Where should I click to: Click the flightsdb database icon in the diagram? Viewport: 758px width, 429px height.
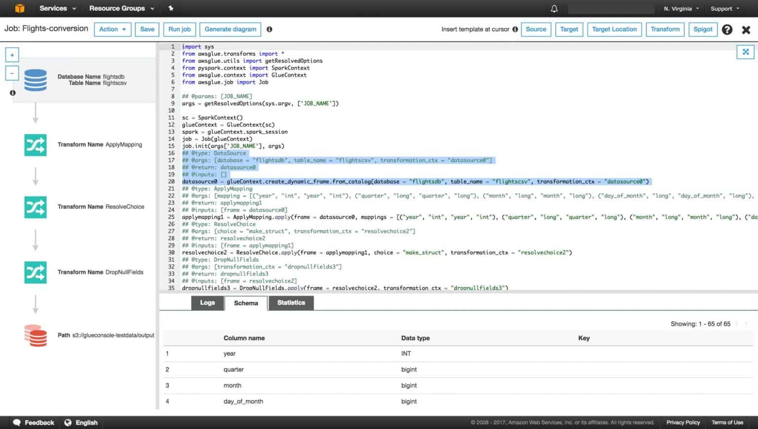[35, 80]
